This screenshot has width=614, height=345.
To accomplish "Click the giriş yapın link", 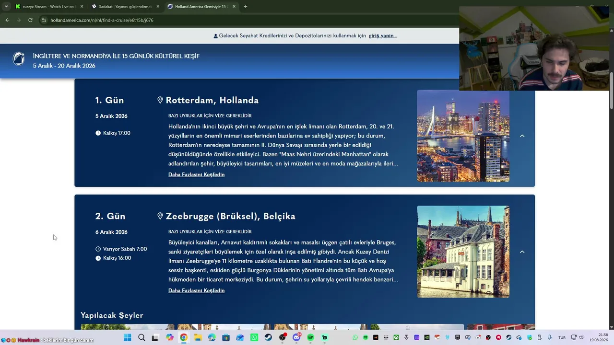I will (382, 36).
